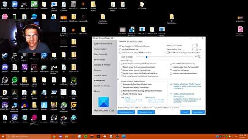
Task: Select the GIMP desktop shortcut
Action: click(x=24, y=5)
